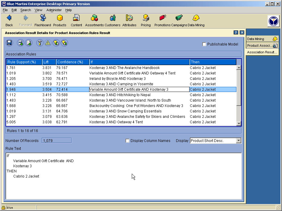Sort by the Rule Support (%) column header

24,62
